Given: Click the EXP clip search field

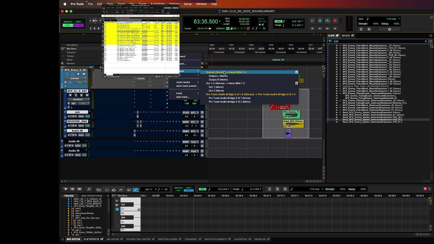Looking at the screenshot, I should (378, 41).
